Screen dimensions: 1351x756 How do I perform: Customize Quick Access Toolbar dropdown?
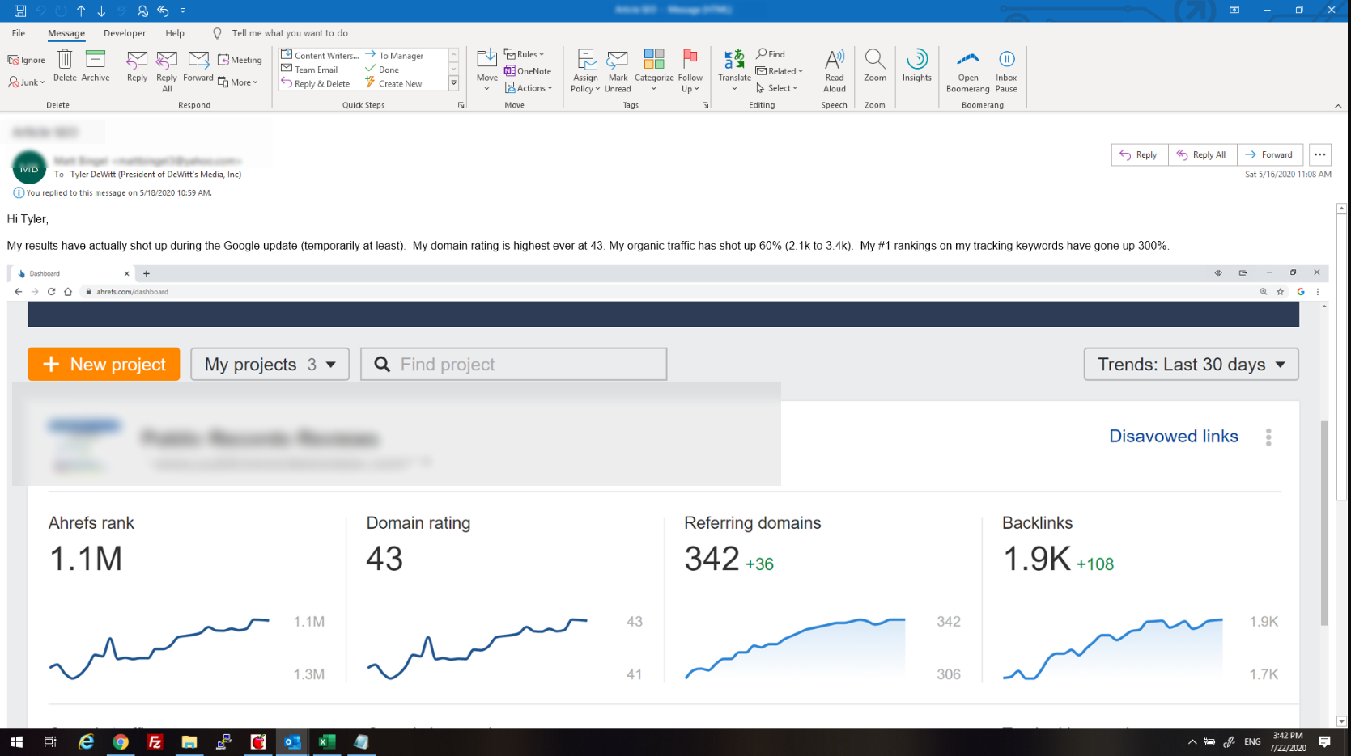coord(183,11)
